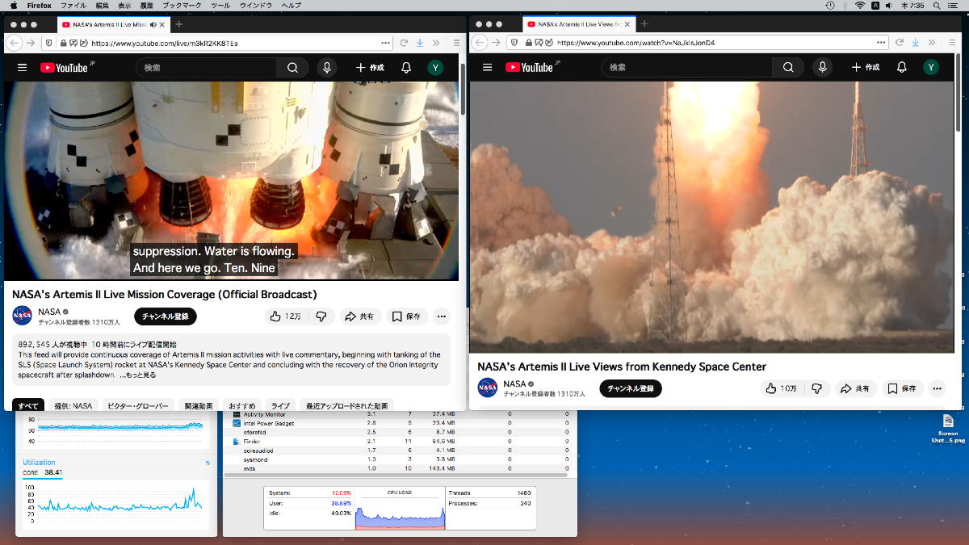Click YouTube search field in left window
Viewport: 969px width, 545px height.
coord(208,68)
